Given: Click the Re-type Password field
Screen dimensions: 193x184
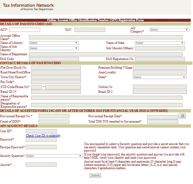Looking at the screenshot, I should [41, 147].
